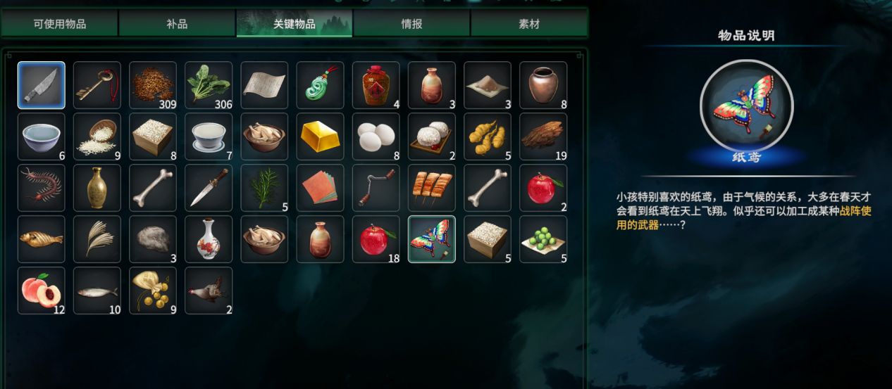This screenshot has width=892, height=389.
Task: Choose the grilled meat skewers item
Action: 431,188
